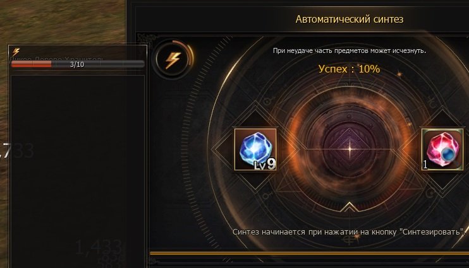Screen dimensions: 469x268
Task: Click the Автоматический синтез title header
Action: 350,19
